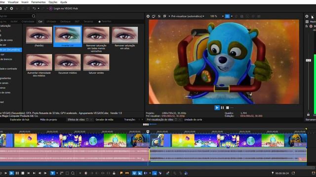
Task: Click Login no VEGAS Hub
Action: click(x=66, y=8)
